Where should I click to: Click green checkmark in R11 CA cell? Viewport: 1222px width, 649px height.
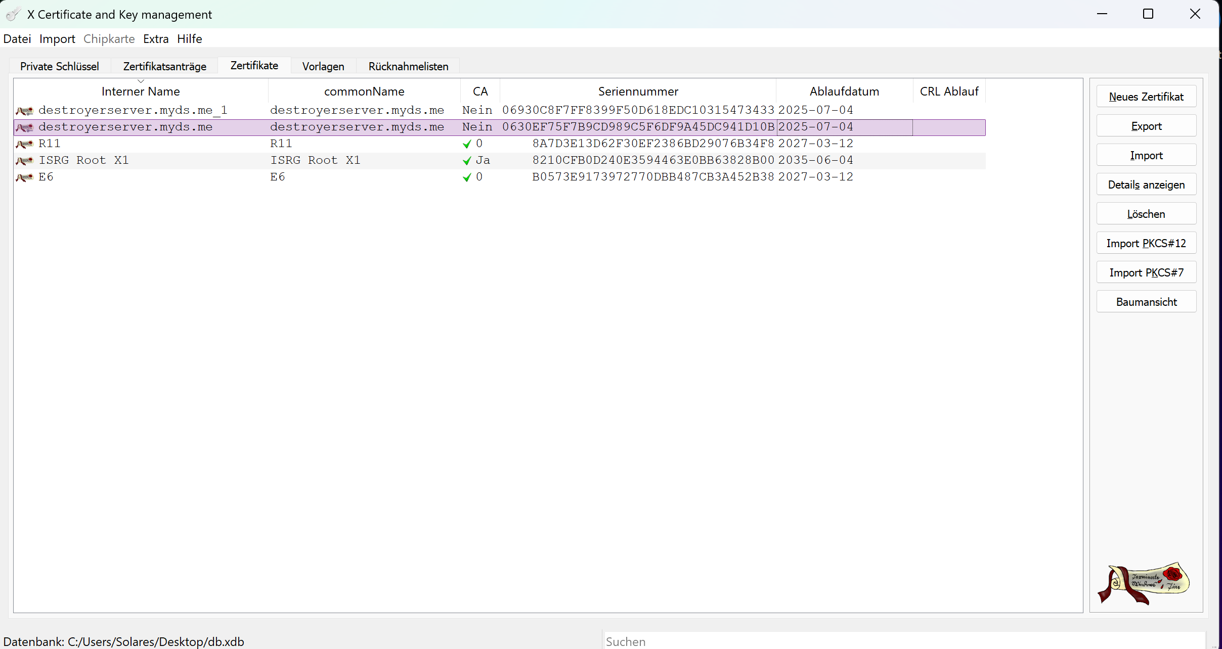pos(467,144)
